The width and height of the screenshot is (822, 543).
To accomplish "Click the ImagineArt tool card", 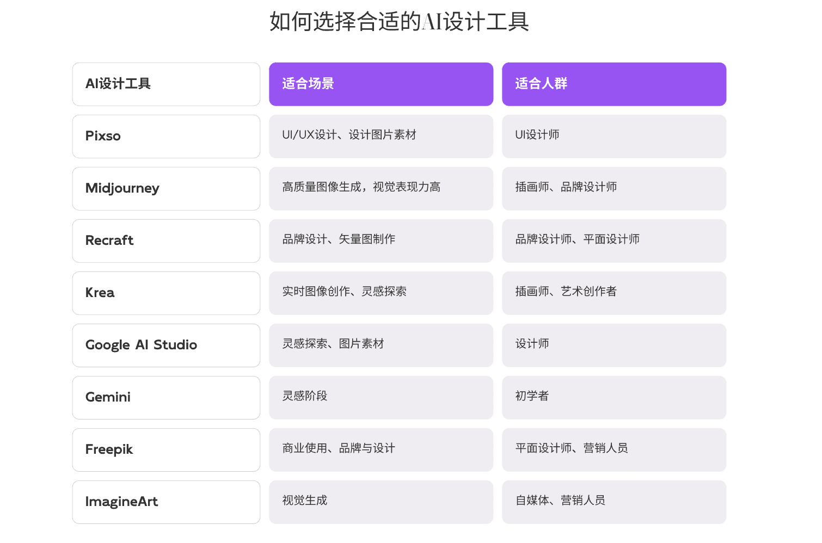I will (x=166, y=502).
